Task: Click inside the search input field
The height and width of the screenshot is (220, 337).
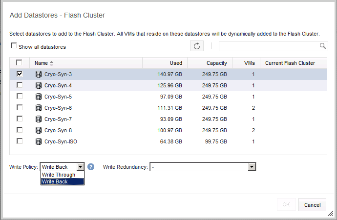Action: pos(269,46)
